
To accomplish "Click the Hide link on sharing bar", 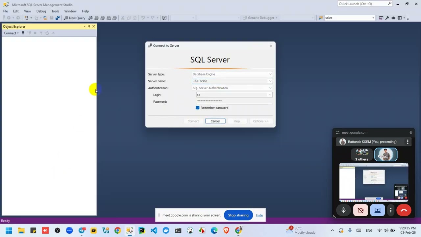I will pos(260,215).
